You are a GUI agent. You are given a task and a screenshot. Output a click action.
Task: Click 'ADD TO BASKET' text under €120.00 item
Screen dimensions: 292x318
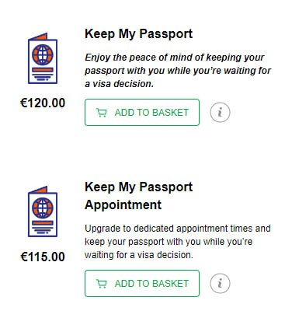pos(151,113)
